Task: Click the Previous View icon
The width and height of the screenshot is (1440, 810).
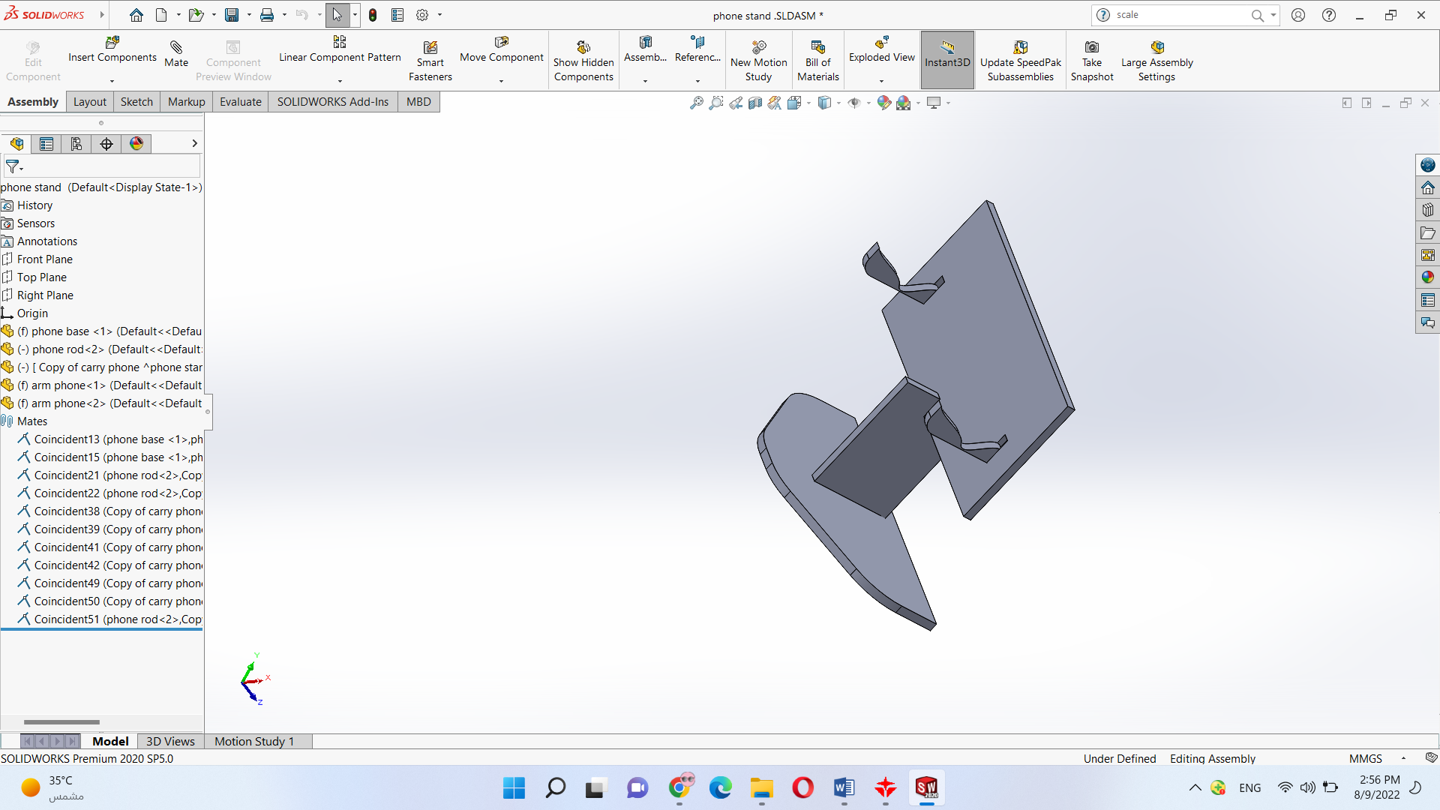Action: tap(736, 103)
